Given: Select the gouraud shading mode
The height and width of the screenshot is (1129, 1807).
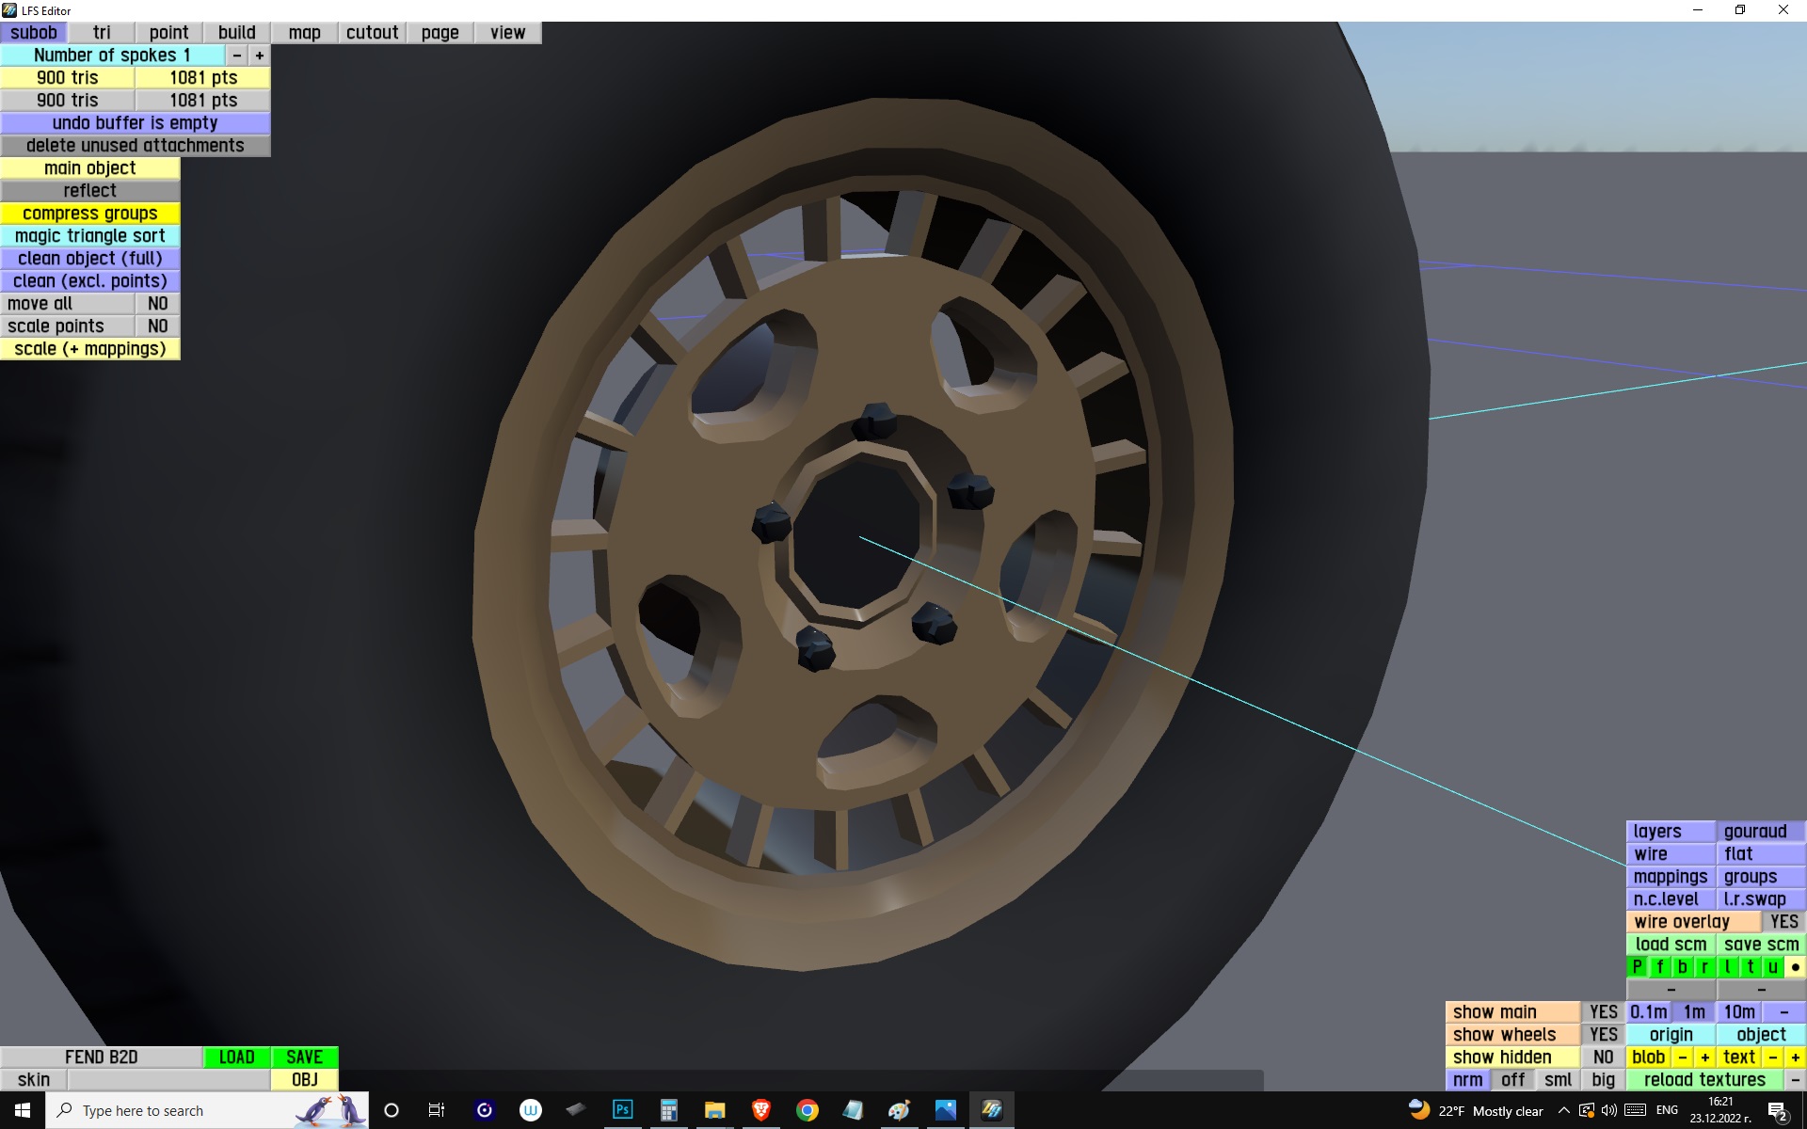Looking at the screenshot, I should pyautogui.click(x=1755, y=831).
